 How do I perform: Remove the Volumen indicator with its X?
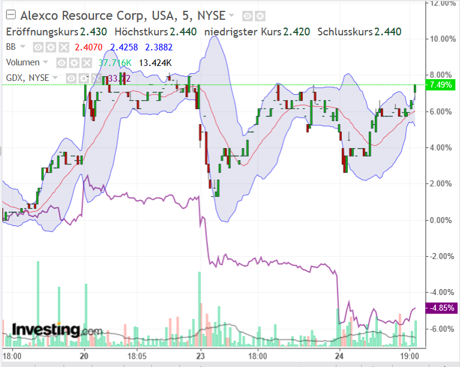click(86, 63)
